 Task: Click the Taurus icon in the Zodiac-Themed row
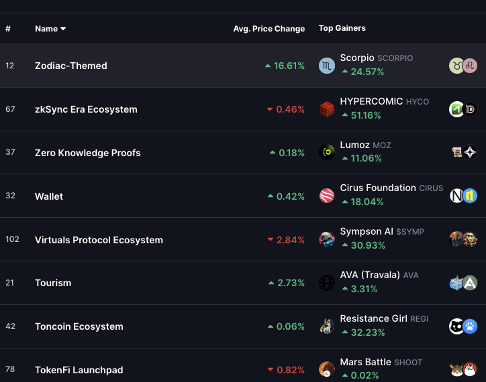tap(456, 66)
